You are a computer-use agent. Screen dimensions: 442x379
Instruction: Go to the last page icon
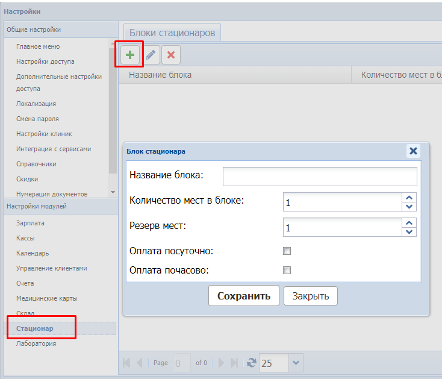click(235, 363)
